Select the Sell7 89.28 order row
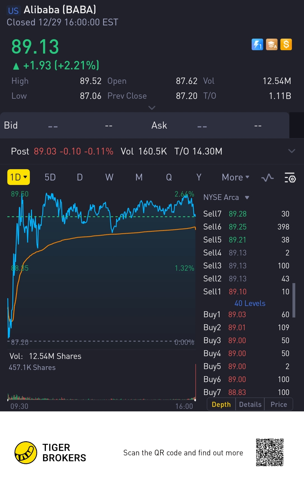The width and height of the screenshot is (304, 494). point(246,214)
